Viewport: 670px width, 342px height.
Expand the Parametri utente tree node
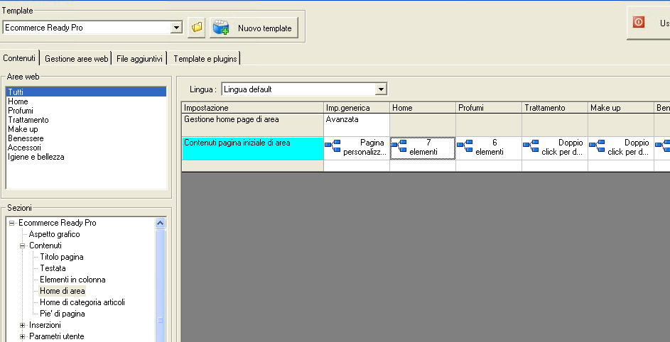pos(22,336)
